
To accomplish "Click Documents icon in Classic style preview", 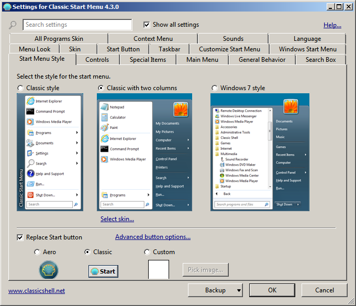I will pyautogui.click(x=30, y=143).
